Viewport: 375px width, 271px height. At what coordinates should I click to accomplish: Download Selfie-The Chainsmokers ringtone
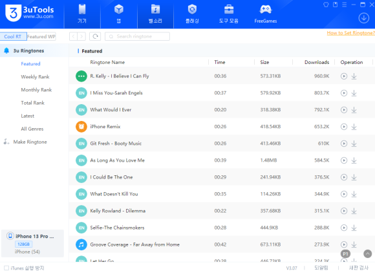coord(354,228)
